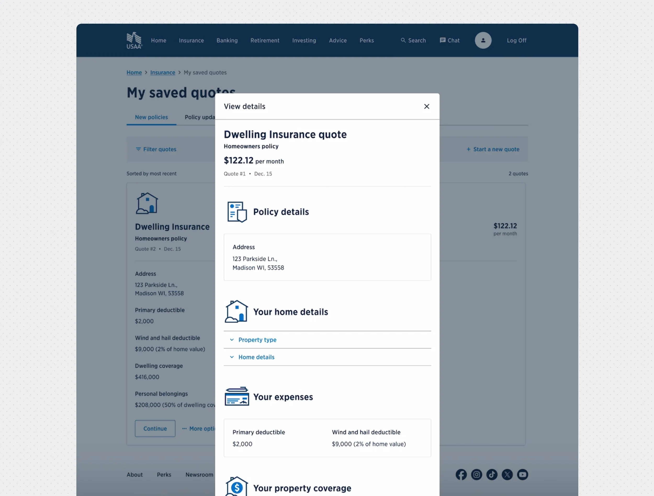
Task: Click the Instagram social icon
Action: tap(476, 474)
